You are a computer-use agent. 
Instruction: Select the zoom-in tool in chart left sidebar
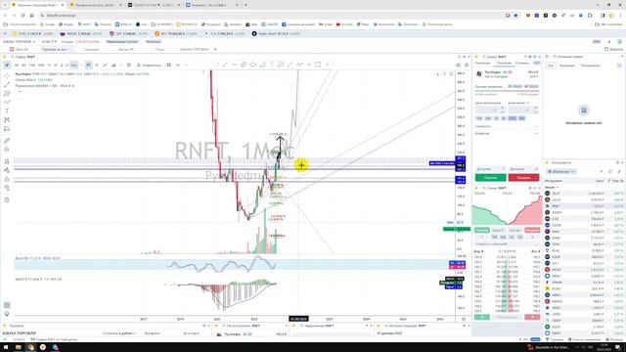coord(7,150)
